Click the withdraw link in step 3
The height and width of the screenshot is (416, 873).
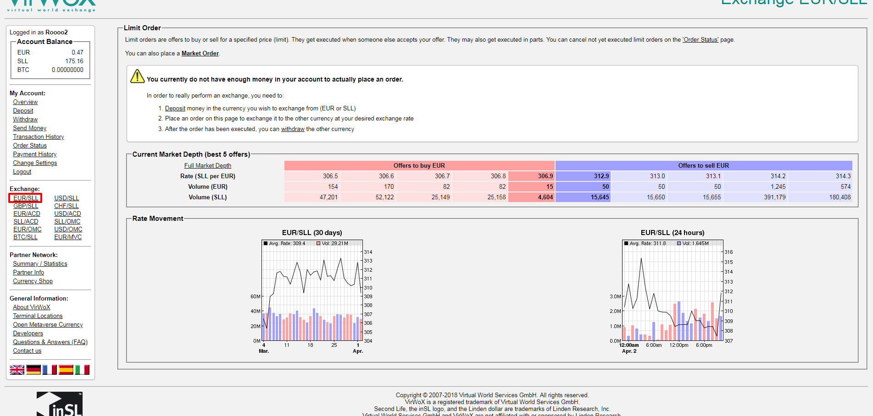coord(293,129)
